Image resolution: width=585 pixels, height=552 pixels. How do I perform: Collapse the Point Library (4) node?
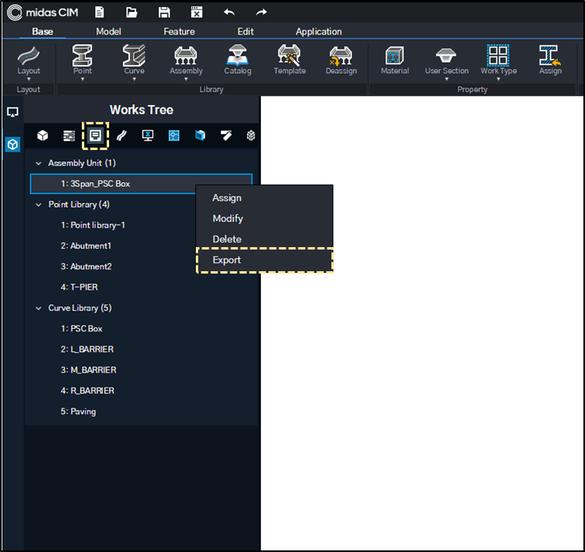(x=39, y=205)
